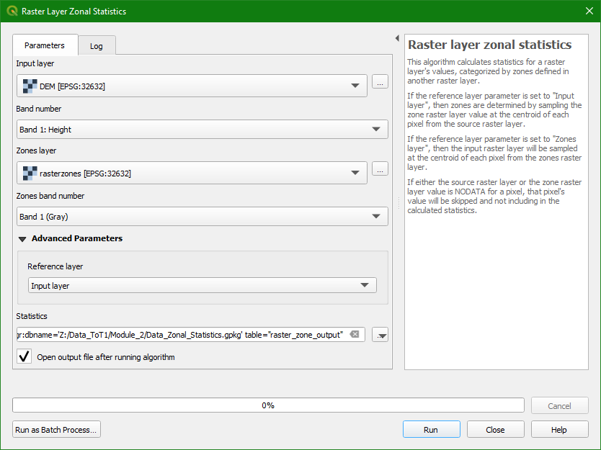Run the zonal statistics algorithm

(431, 429)
